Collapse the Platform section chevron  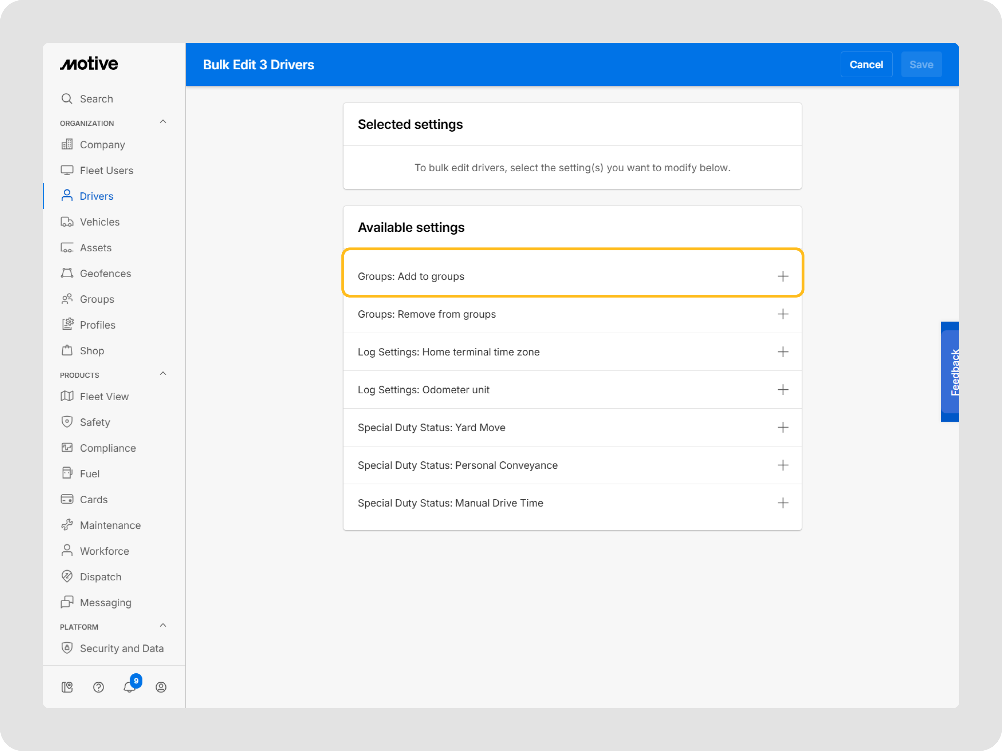(163, 625)
